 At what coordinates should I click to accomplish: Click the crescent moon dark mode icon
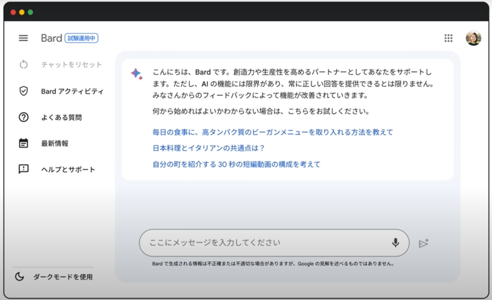tap(19, 276)
